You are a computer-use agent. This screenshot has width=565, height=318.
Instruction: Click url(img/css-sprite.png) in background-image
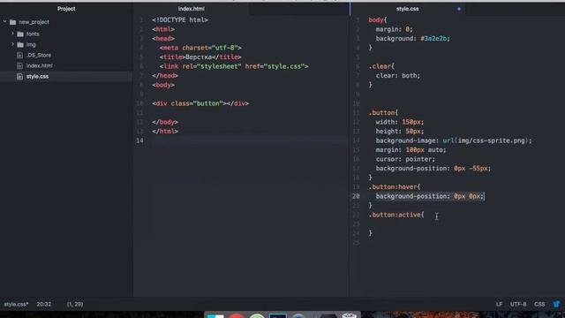point(486,140)
